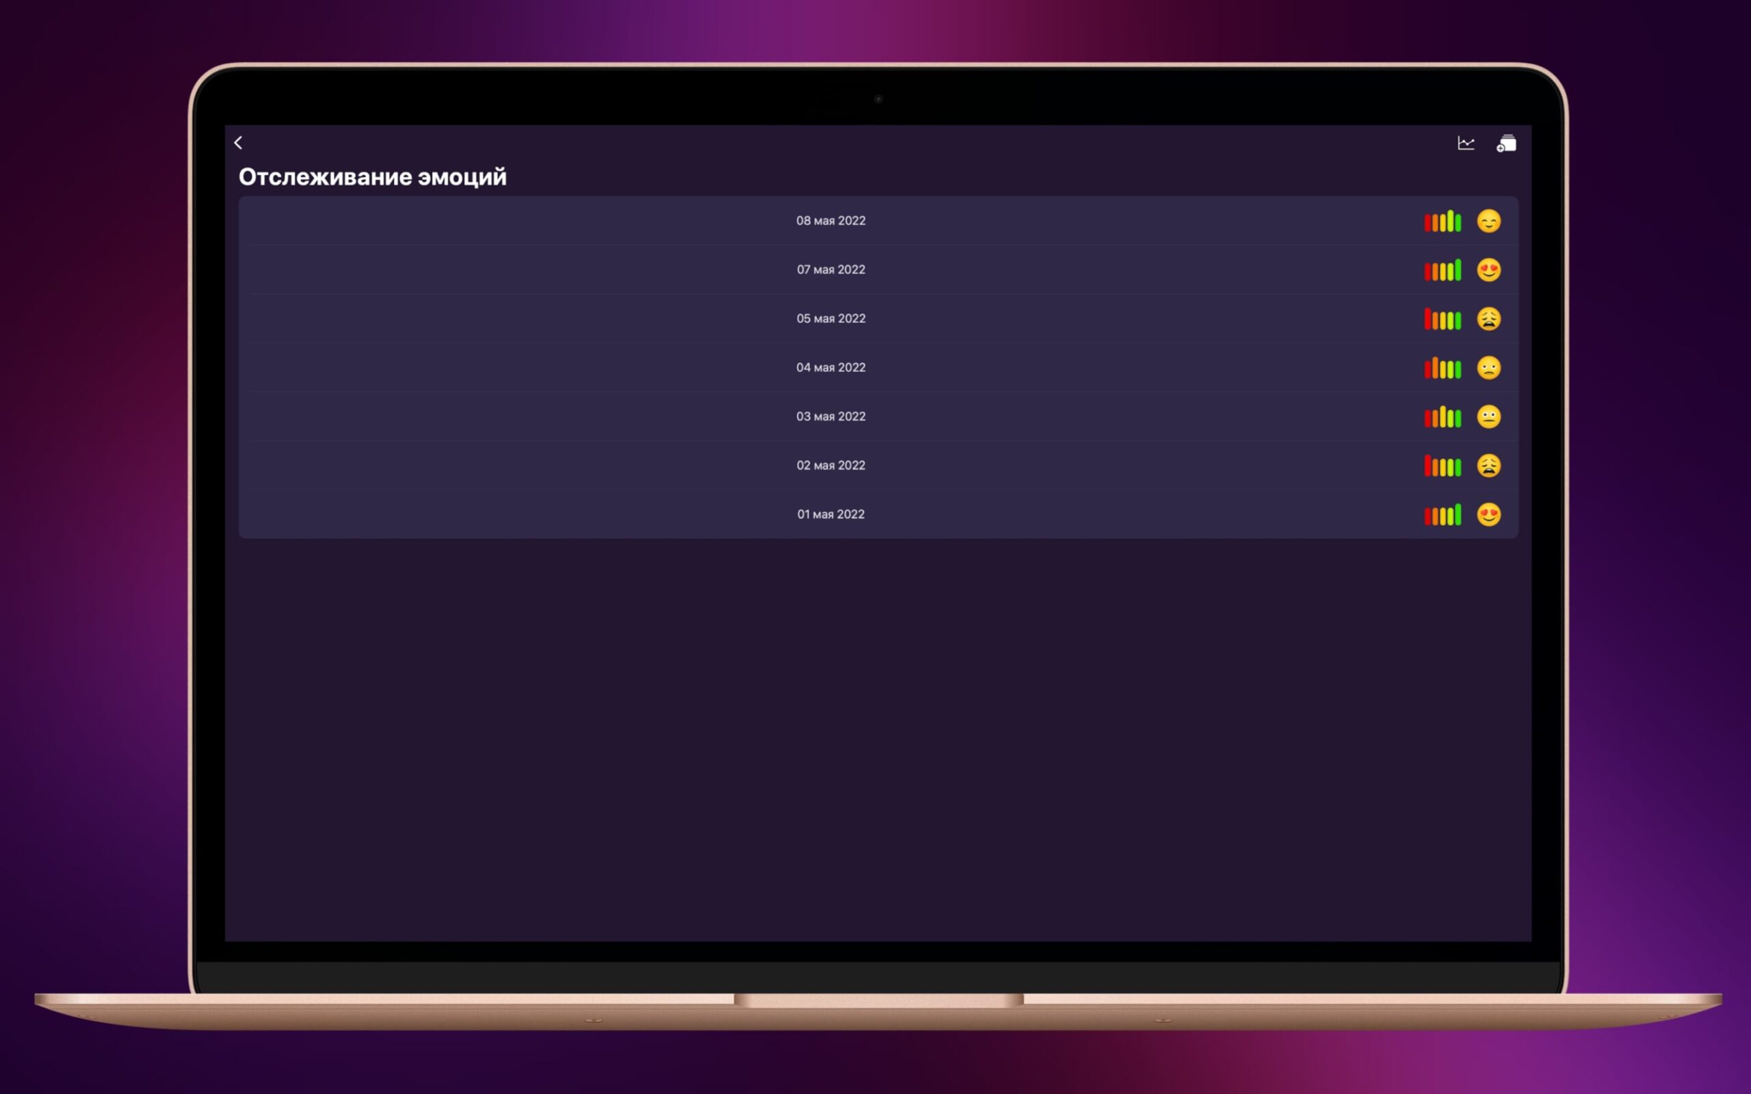Select the 04 мая 2022 date row

830,368
